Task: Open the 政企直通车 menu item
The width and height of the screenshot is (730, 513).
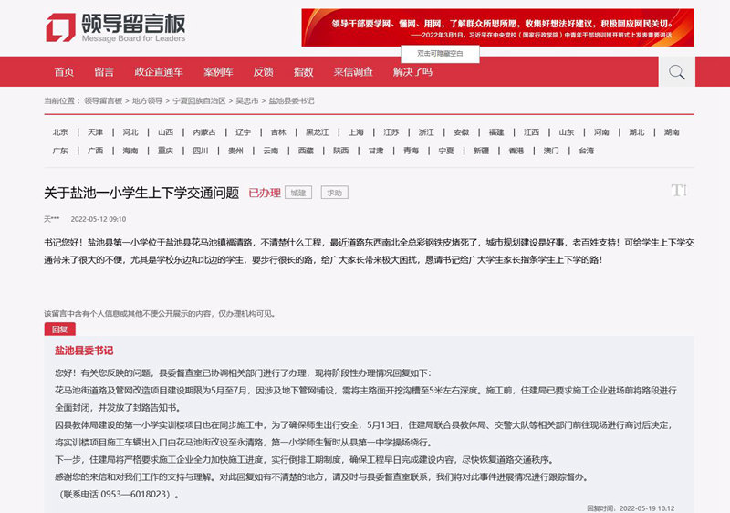Action: 159,72
